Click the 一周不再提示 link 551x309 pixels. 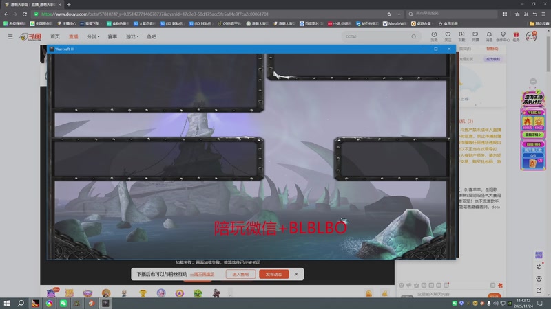point(202,274)
